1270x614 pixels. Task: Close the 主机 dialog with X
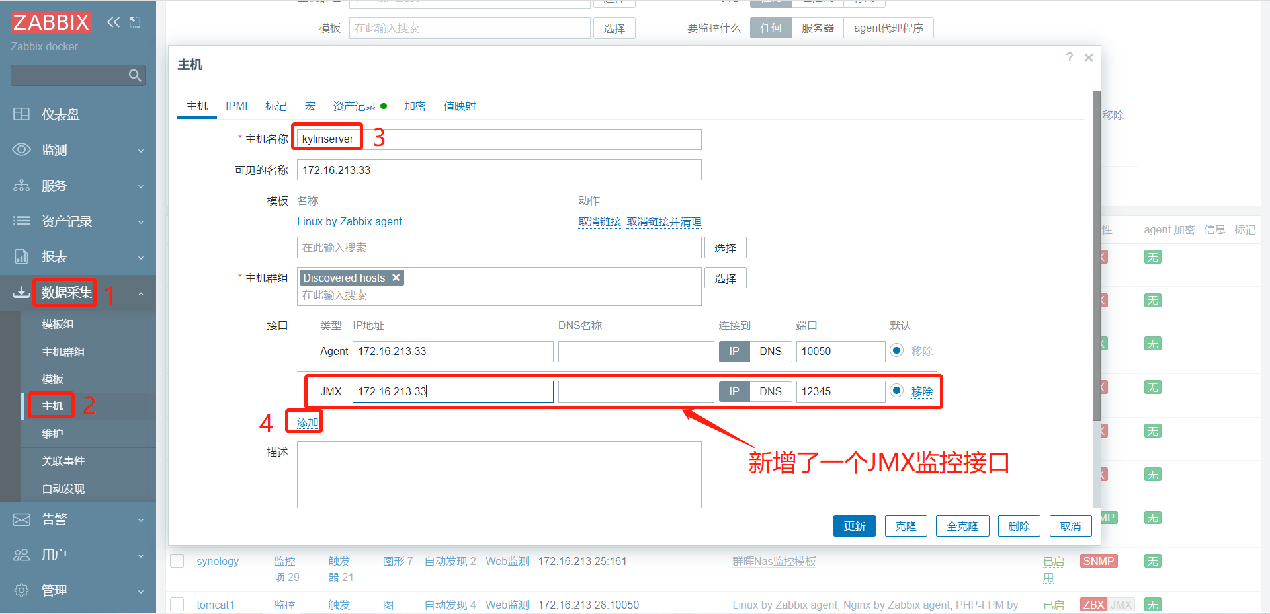[x=1089, y=58]
